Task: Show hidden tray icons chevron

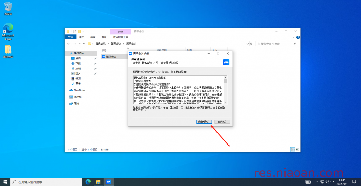Action: 317,182
